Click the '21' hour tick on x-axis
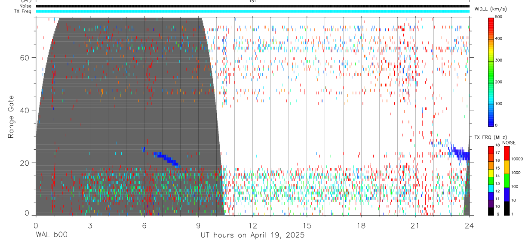528x244 pixels. pos(415,225)
